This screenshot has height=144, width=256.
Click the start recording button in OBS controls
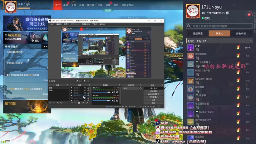(154, 91)
